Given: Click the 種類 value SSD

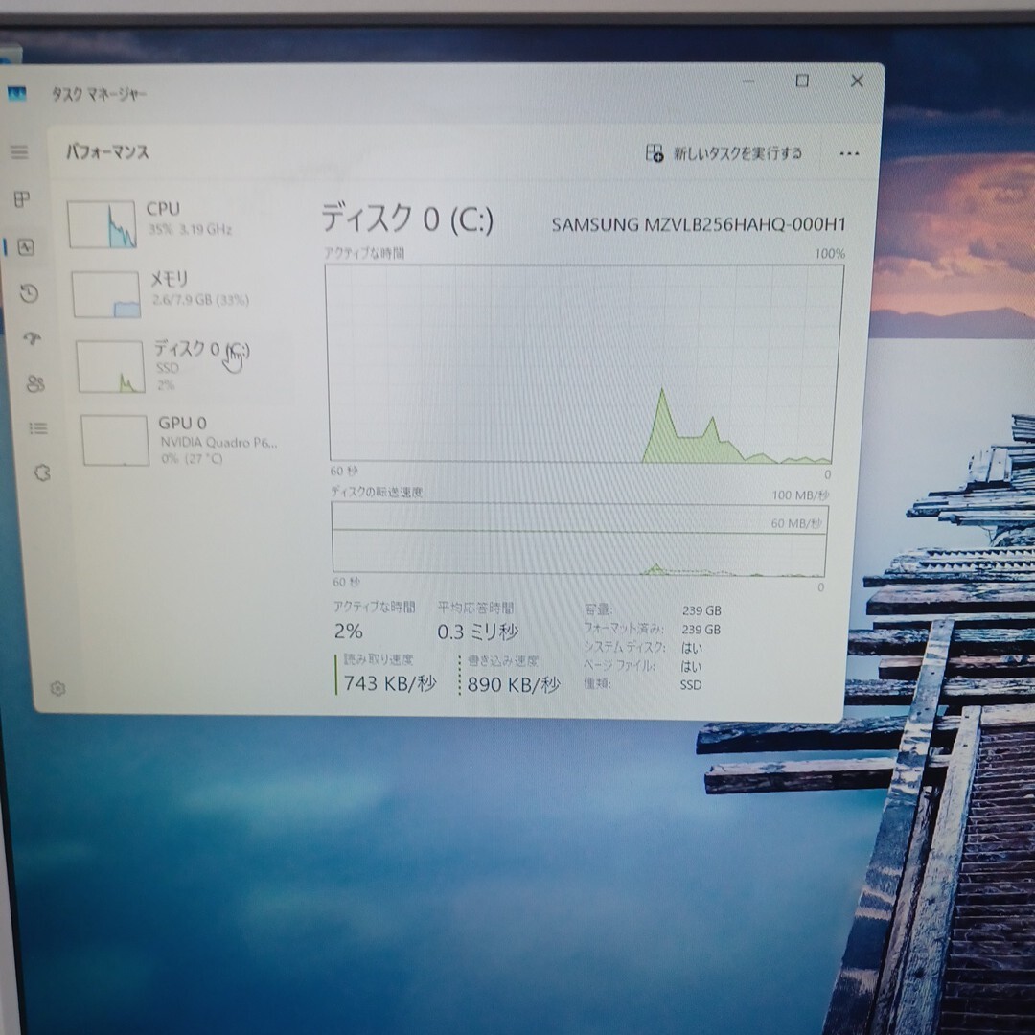Looking at the screenshot, I should tap(690, 685).
